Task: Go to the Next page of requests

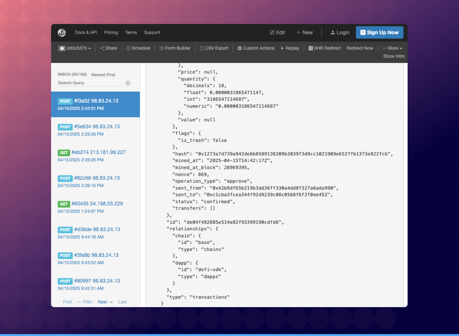Action: 105,302
